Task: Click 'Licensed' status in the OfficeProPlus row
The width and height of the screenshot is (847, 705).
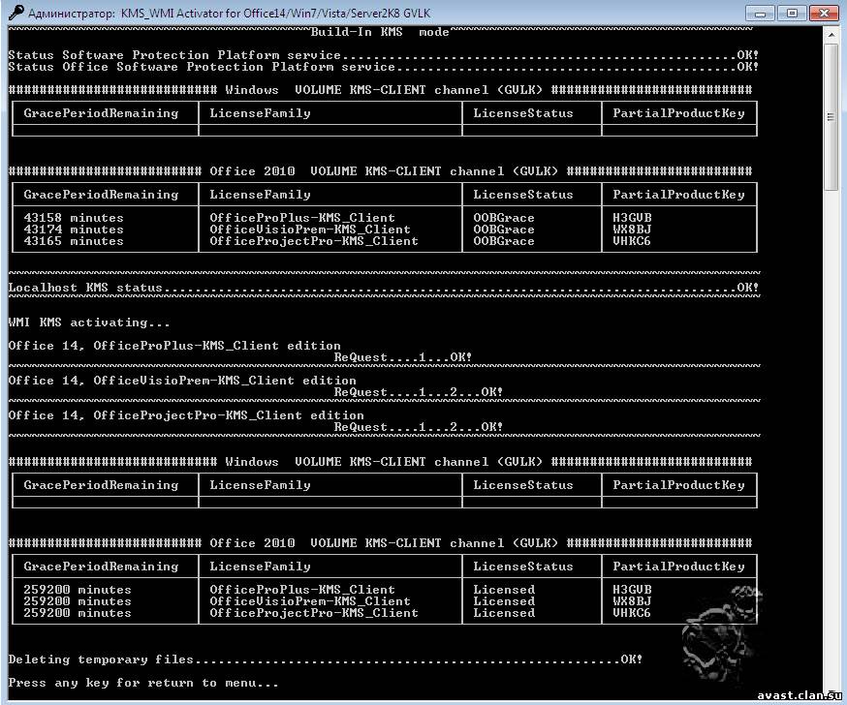Action: point(504,590)
